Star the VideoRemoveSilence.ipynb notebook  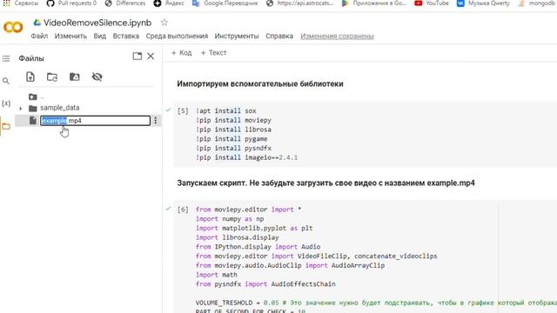click(x=164, y=23)
